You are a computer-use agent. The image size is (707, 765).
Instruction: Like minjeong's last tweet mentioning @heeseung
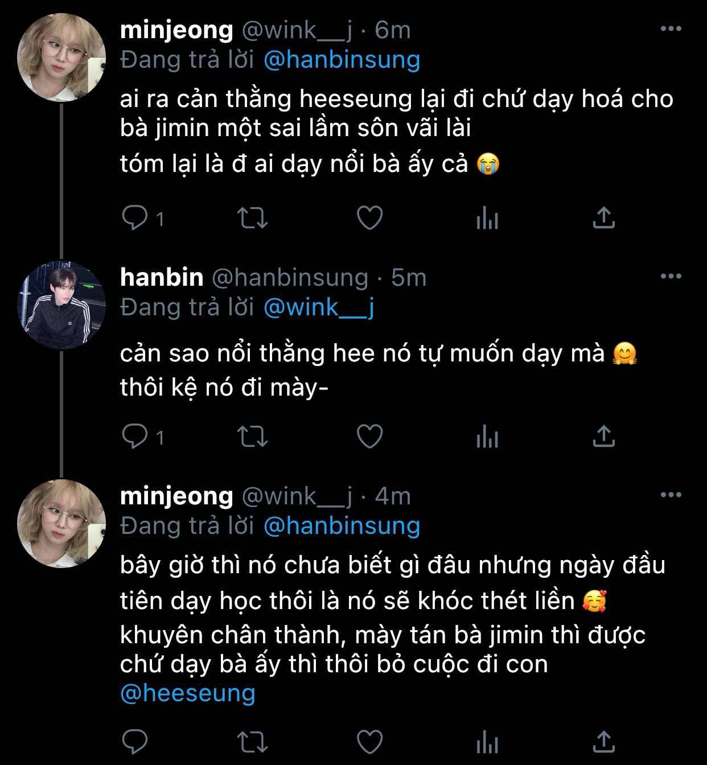coord(369,742)
